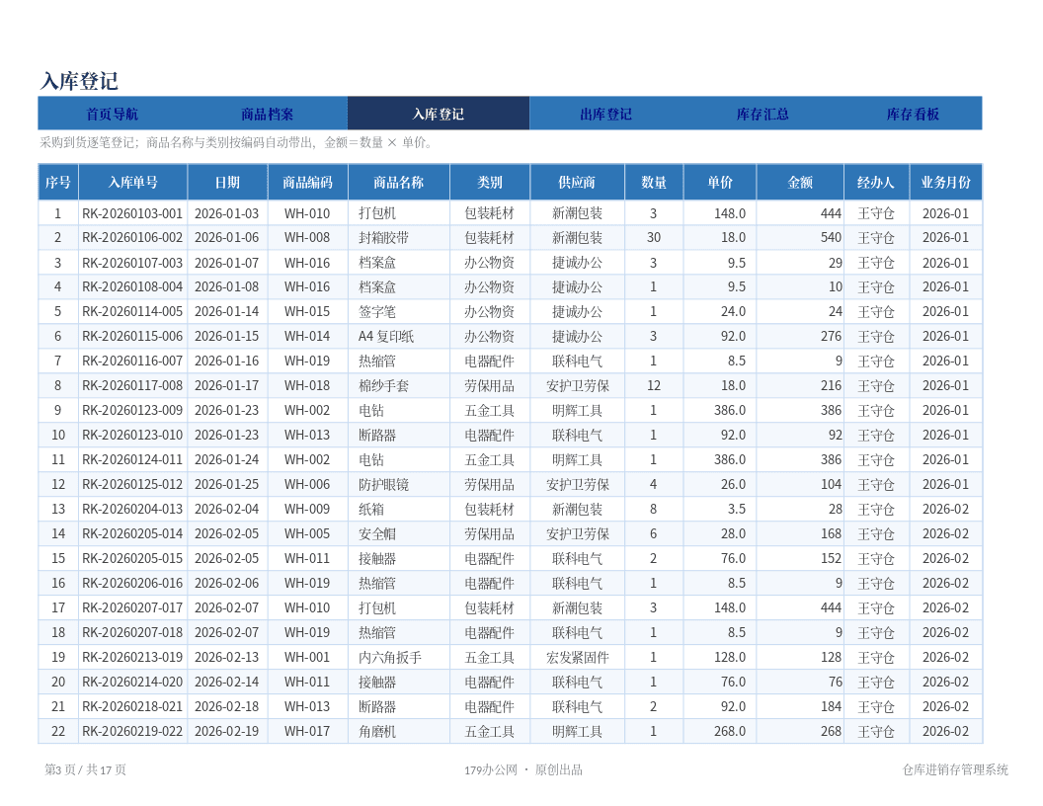Click order number RK-20260205-015
Screen dimensions: 1043x806
click(132, 559)
